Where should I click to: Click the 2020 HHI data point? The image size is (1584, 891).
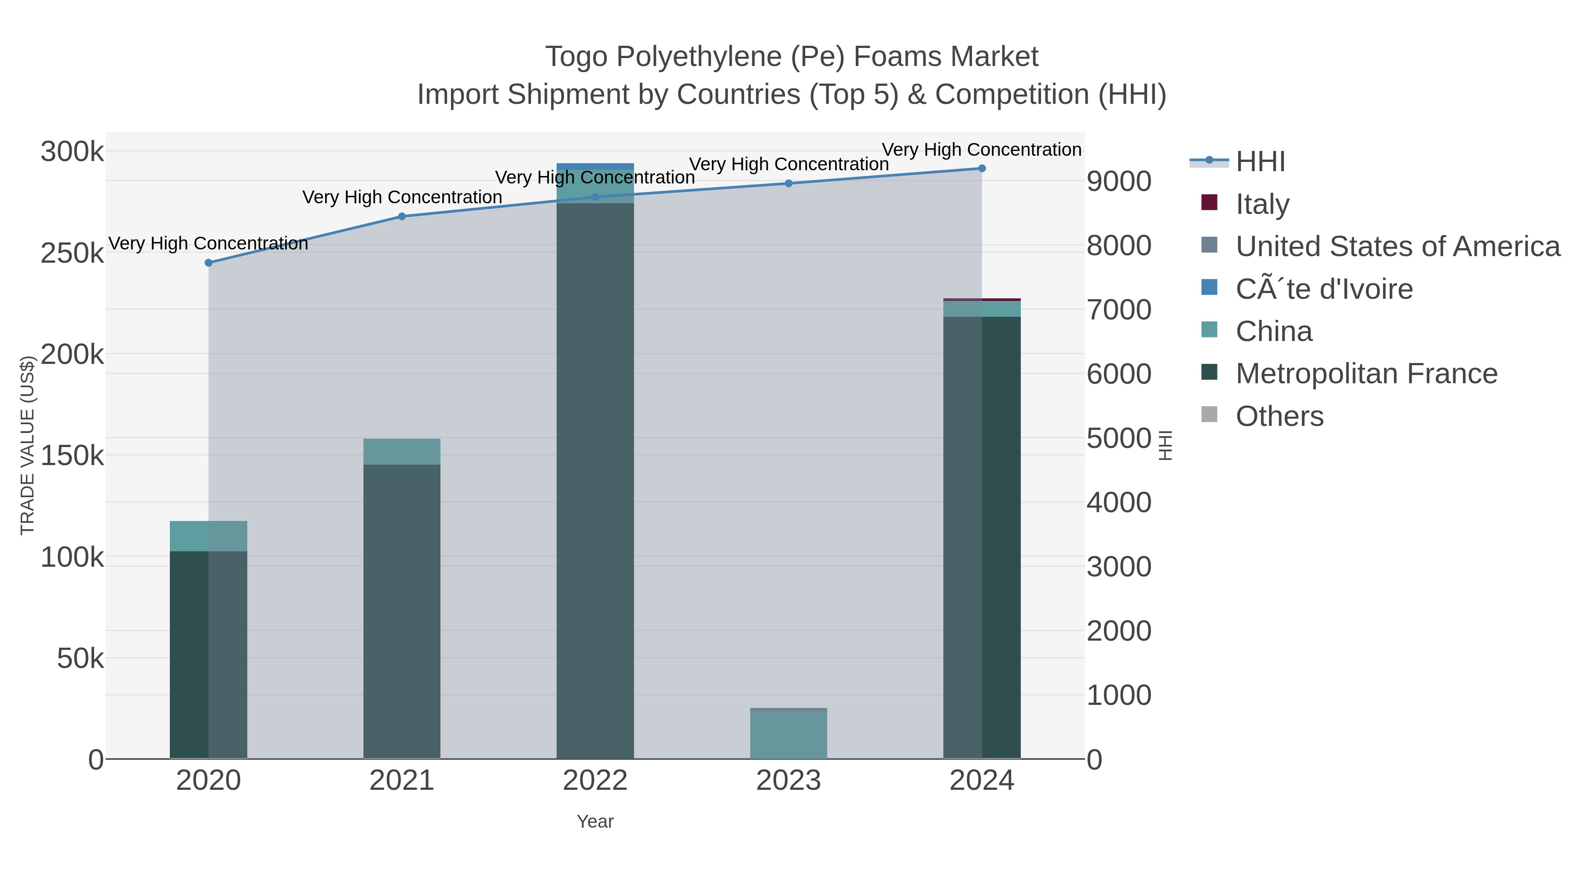click(209, 263)
